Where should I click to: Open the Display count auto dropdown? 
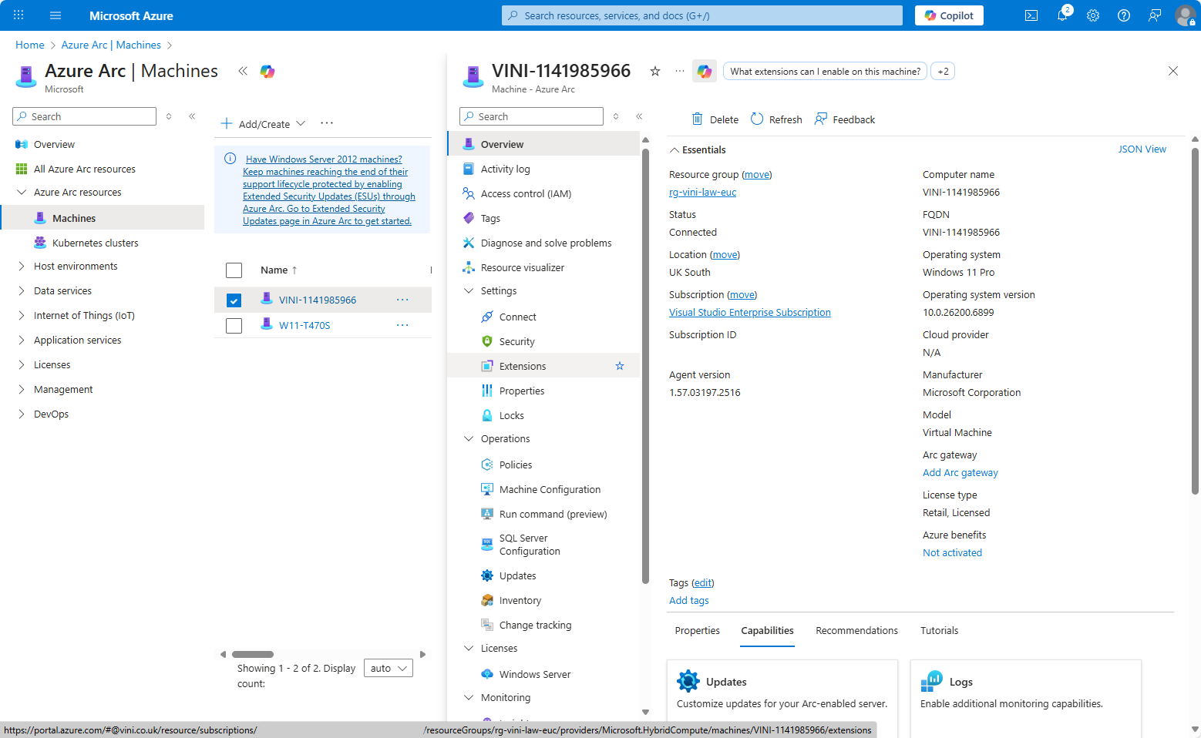point(388,669)
